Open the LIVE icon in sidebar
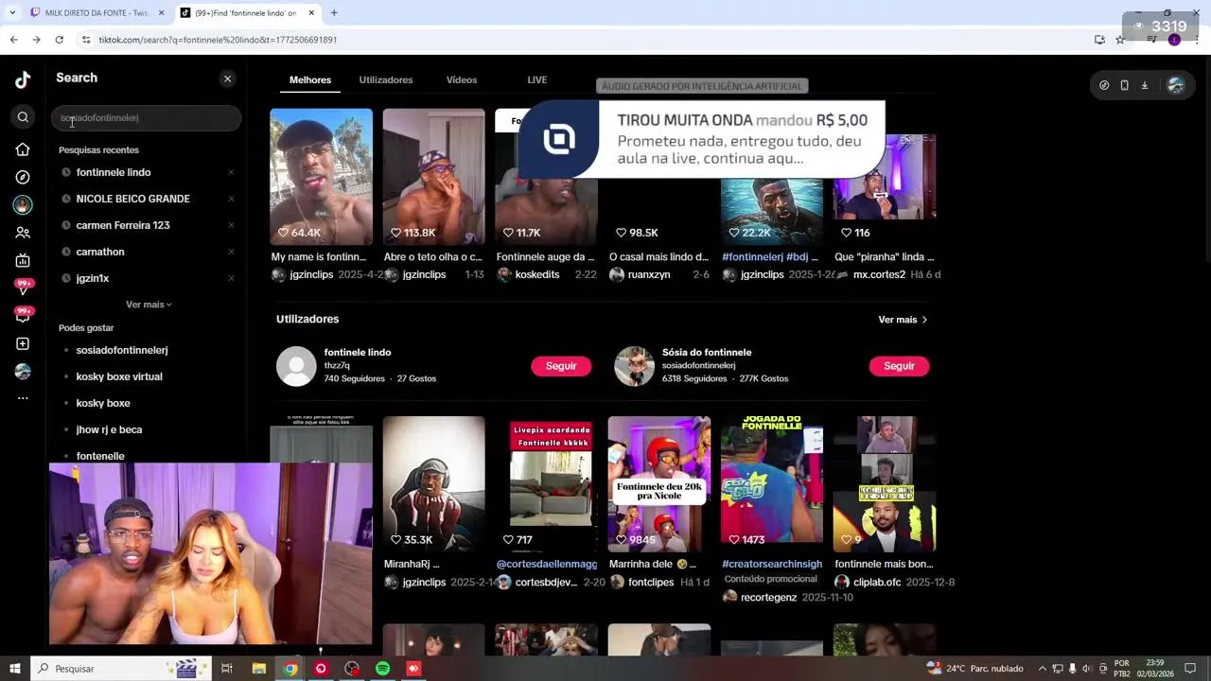Screen dimensions: 1211x681 pyautogui.click(x=23, y=260)
